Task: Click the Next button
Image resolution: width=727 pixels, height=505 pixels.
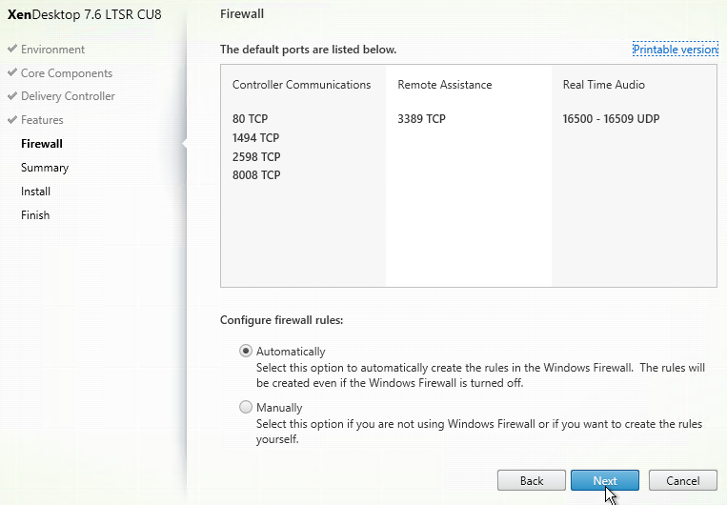Action: click(x=605, y=480)
